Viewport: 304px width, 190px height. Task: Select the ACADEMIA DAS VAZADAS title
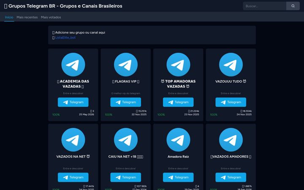73,84
